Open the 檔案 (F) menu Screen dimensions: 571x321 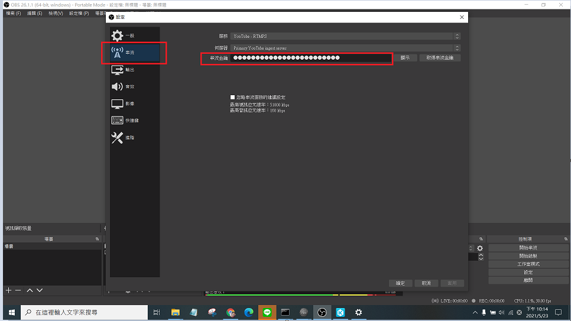pyautogui.click(x=13, y=13)
